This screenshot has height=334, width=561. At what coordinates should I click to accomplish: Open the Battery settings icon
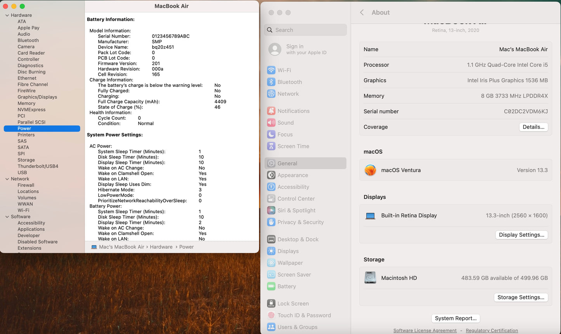(x=271, y=286)
